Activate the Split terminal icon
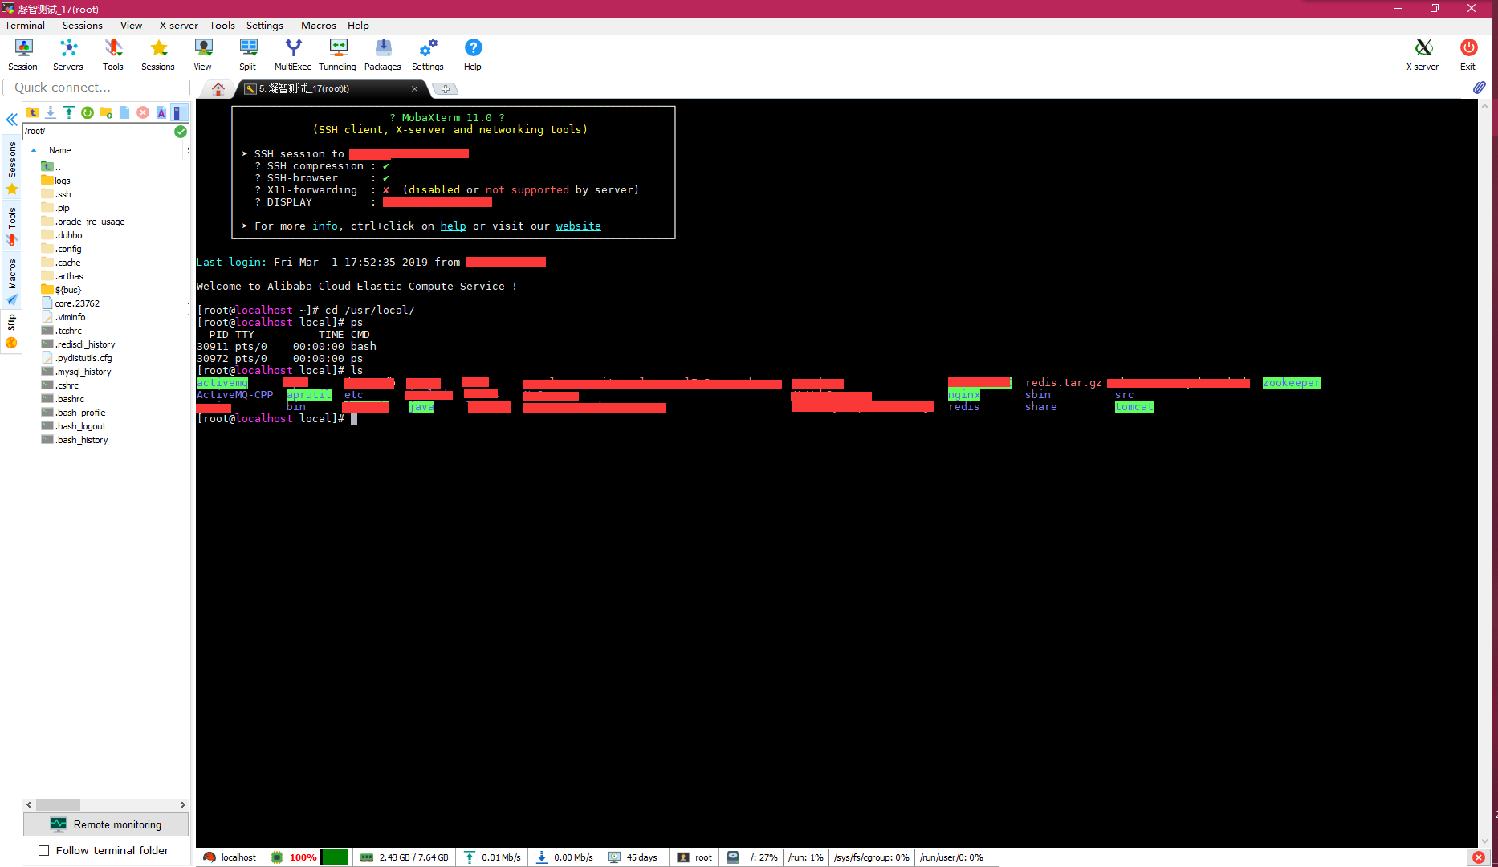The width and height of the screenshot is (1498, 867). pyautogui.click(x=248, y=55)
